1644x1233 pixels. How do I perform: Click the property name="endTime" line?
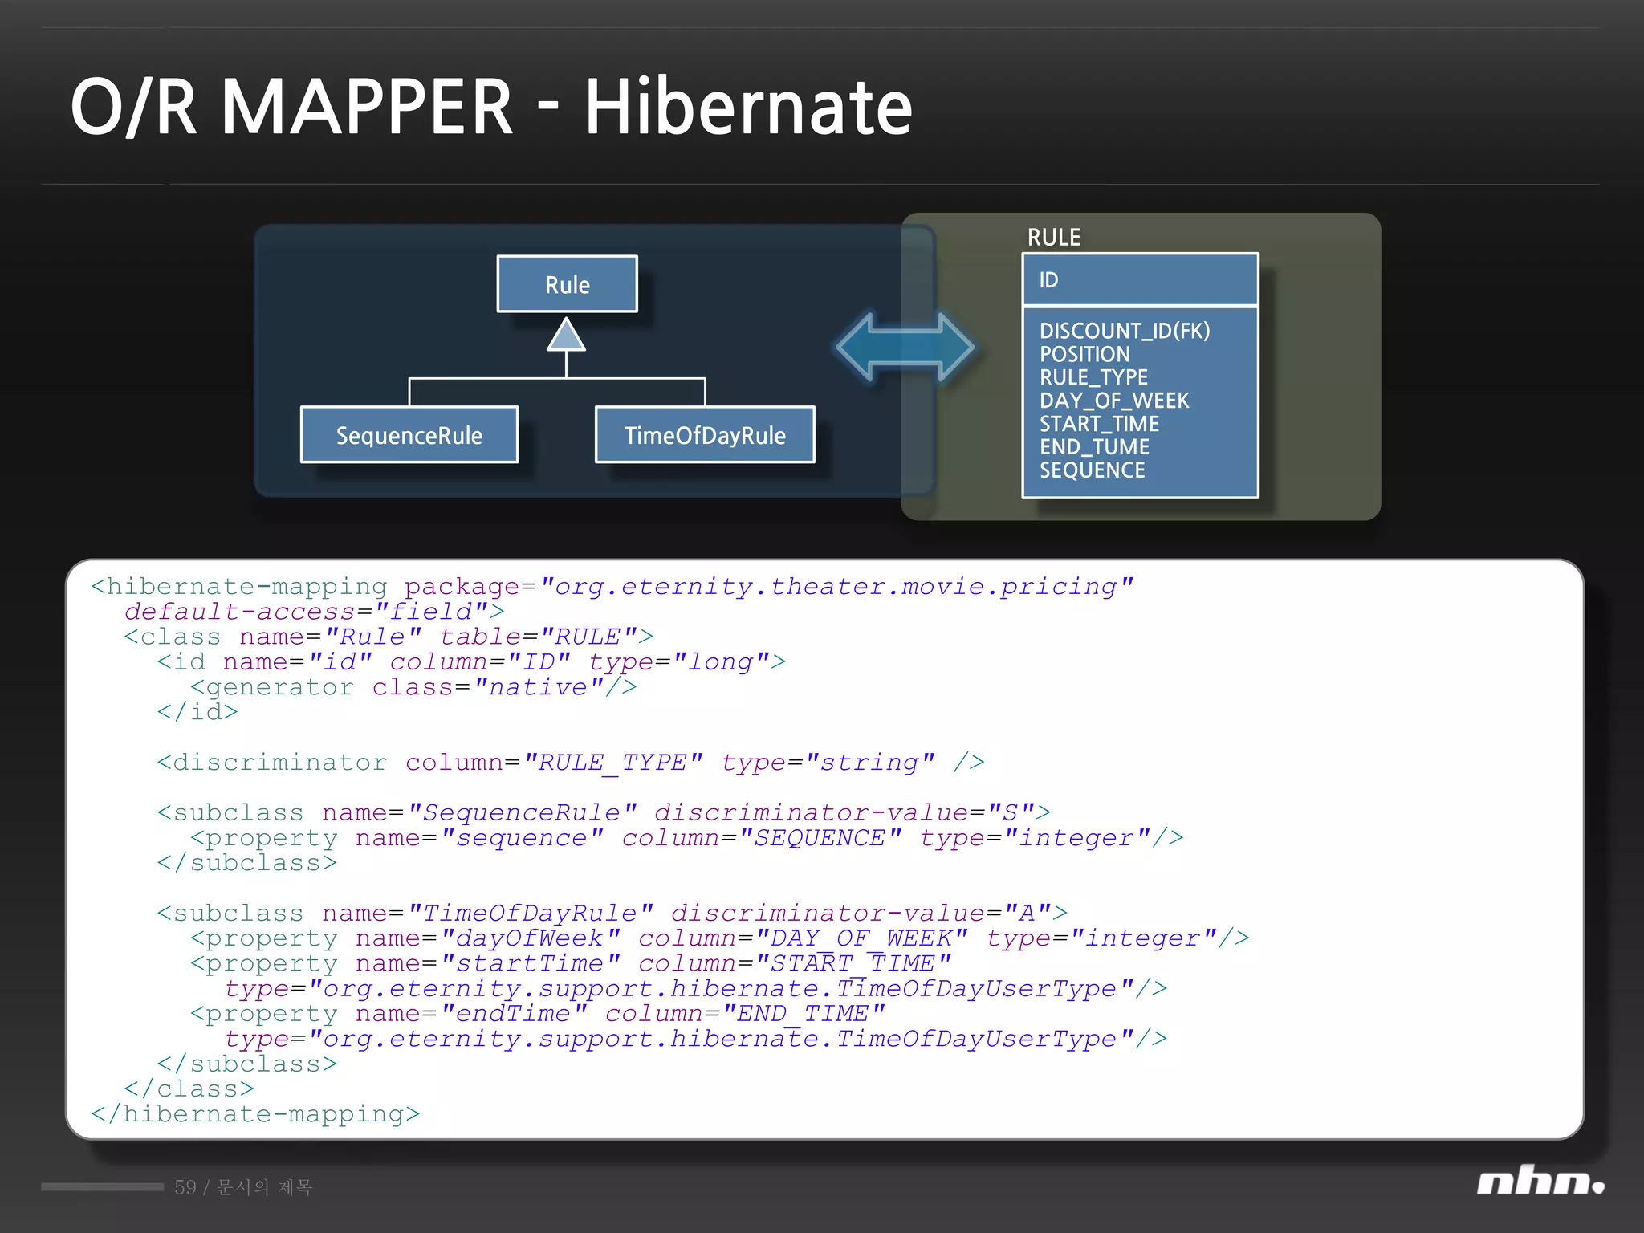coord(538,1014)
